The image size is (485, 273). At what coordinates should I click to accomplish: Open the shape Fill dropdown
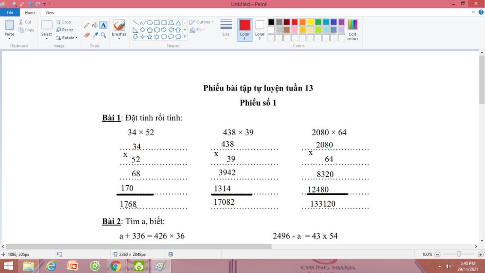click(198, 30)
